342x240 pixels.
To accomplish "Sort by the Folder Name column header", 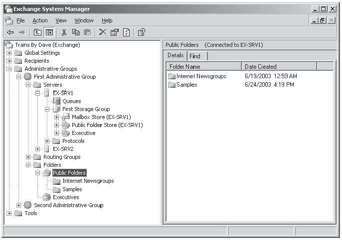I will (204, 66).
